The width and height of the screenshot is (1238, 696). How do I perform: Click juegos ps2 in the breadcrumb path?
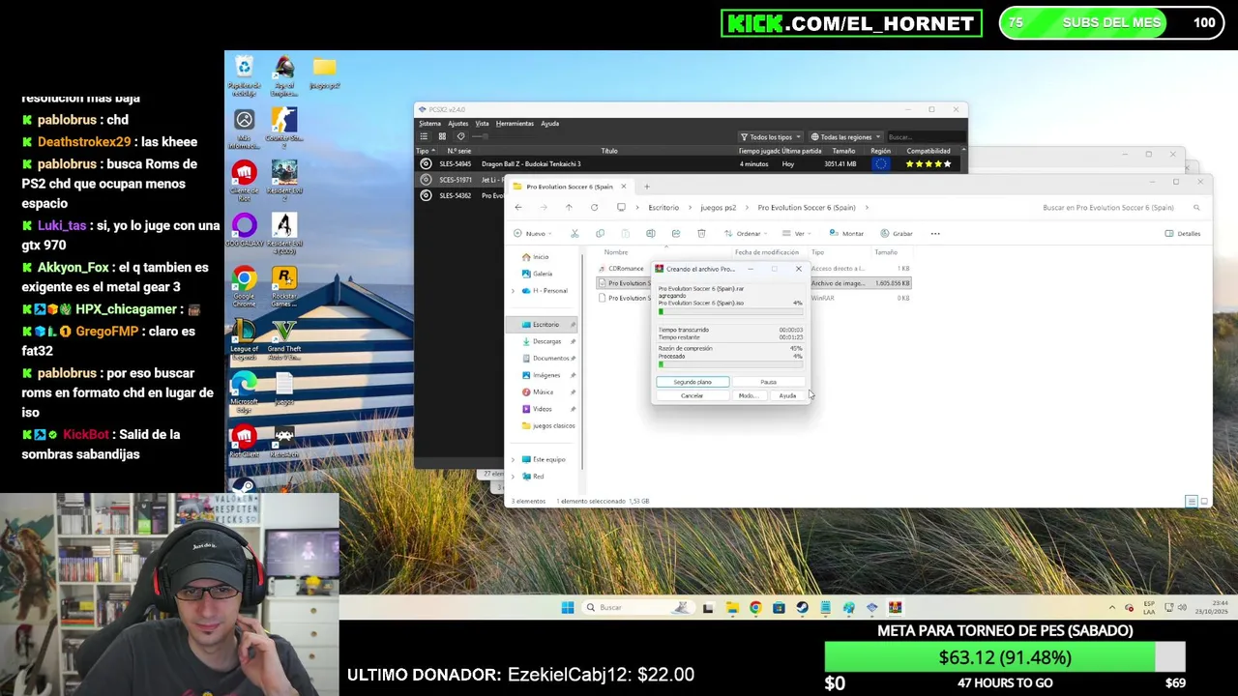[718, 207]
